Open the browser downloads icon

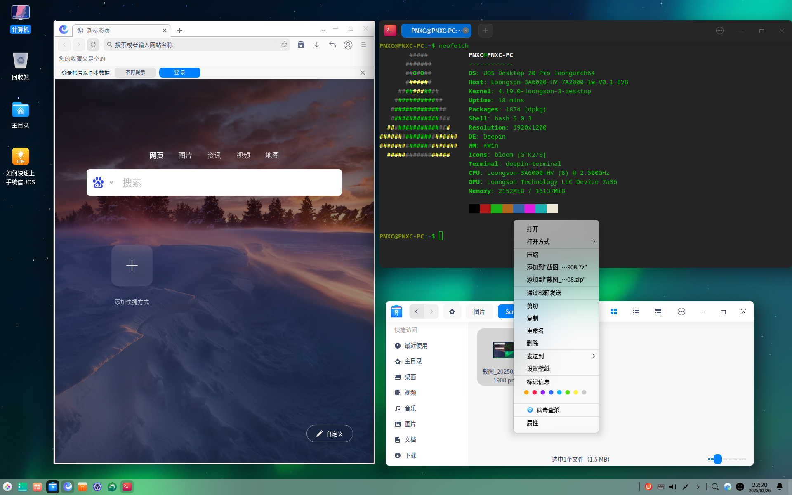(317, 45)
